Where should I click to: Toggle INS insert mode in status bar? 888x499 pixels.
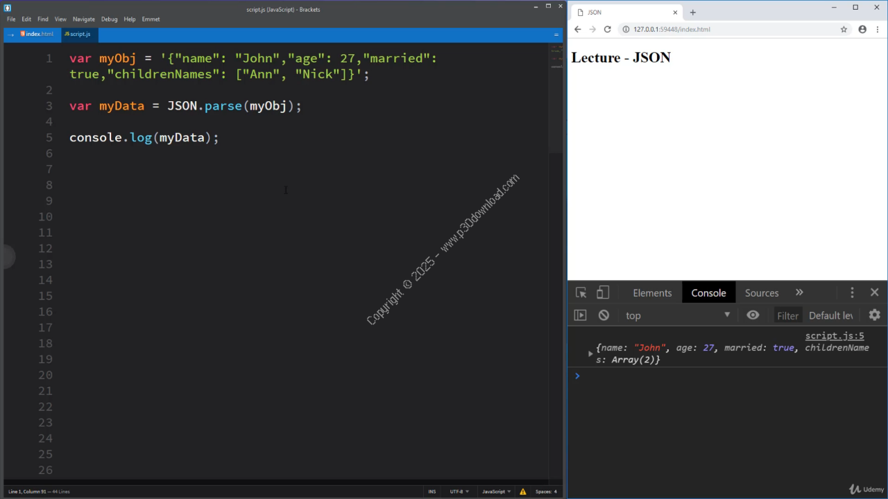(432, 491)
